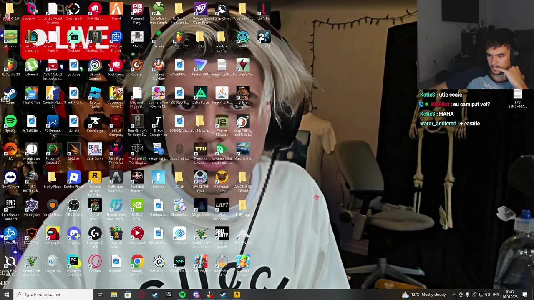
Task: Click the NVIDIA GeForce shortcut
Action: [x=137, y=210]
